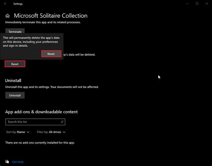
Task: Open the Filter by All drives dropdown
Action: pos(51,132)
